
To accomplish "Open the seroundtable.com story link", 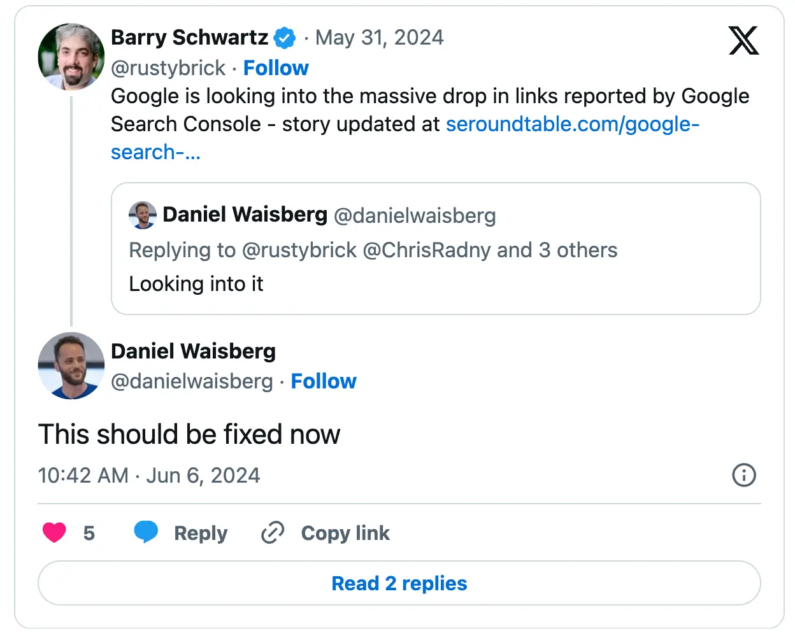I will coord(572,124).
